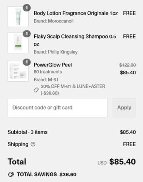Screen dimensions: 143x182
Task: Open the Moroccanoil Body Lotion product image
Action: 18,17
